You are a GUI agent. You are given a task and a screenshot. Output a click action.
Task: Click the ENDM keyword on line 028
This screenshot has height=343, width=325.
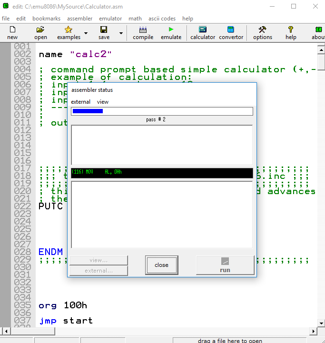pos(50,252)
